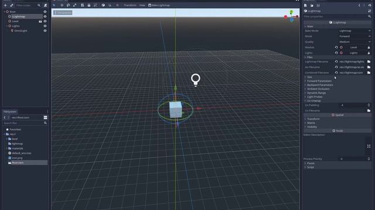Toggle visibility of the OmniLight node
Image resolution: width=375 pixels, height=210 pixels.
click(45, 31)
